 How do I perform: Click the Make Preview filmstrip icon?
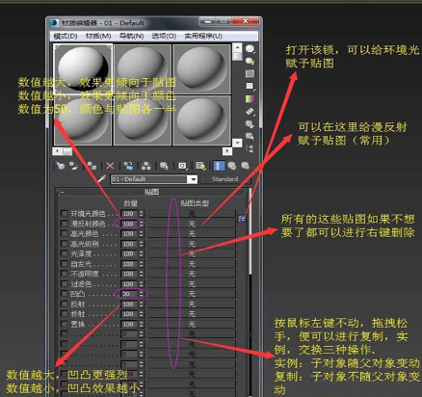pyautogui.click(x=250, y=111)
